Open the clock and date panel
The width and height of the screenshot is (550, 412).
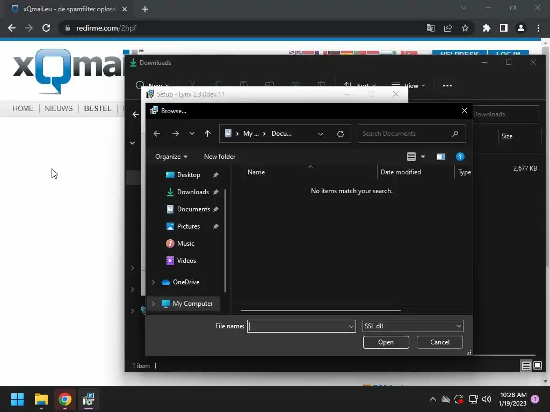coord(512,399)
